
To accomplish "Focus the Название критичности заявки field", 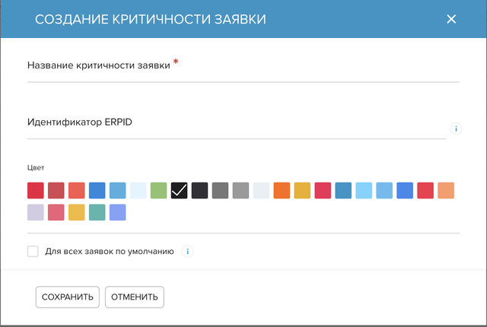I will tap(243, 70).
